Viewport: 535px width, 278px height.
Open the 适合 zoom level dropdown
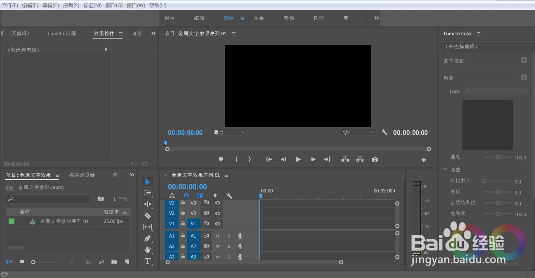(229, 132)
